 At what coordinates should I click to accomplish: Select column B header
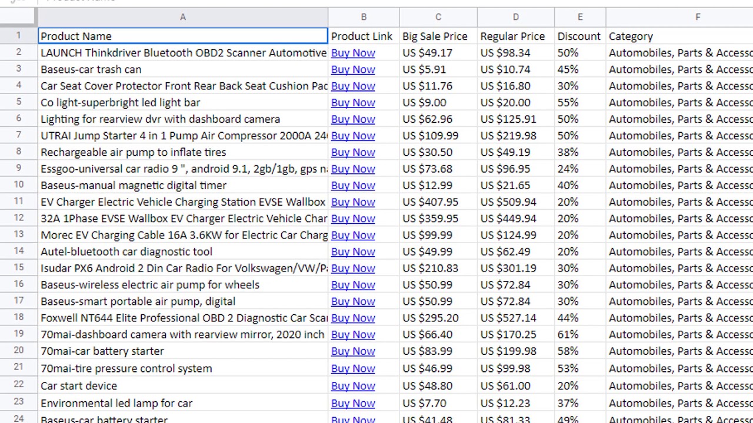(x=364, y=18)
